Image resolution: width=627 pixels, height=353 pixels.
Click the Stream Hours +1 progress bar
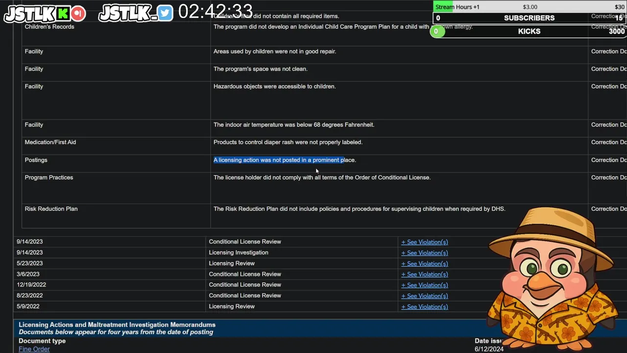529,7
